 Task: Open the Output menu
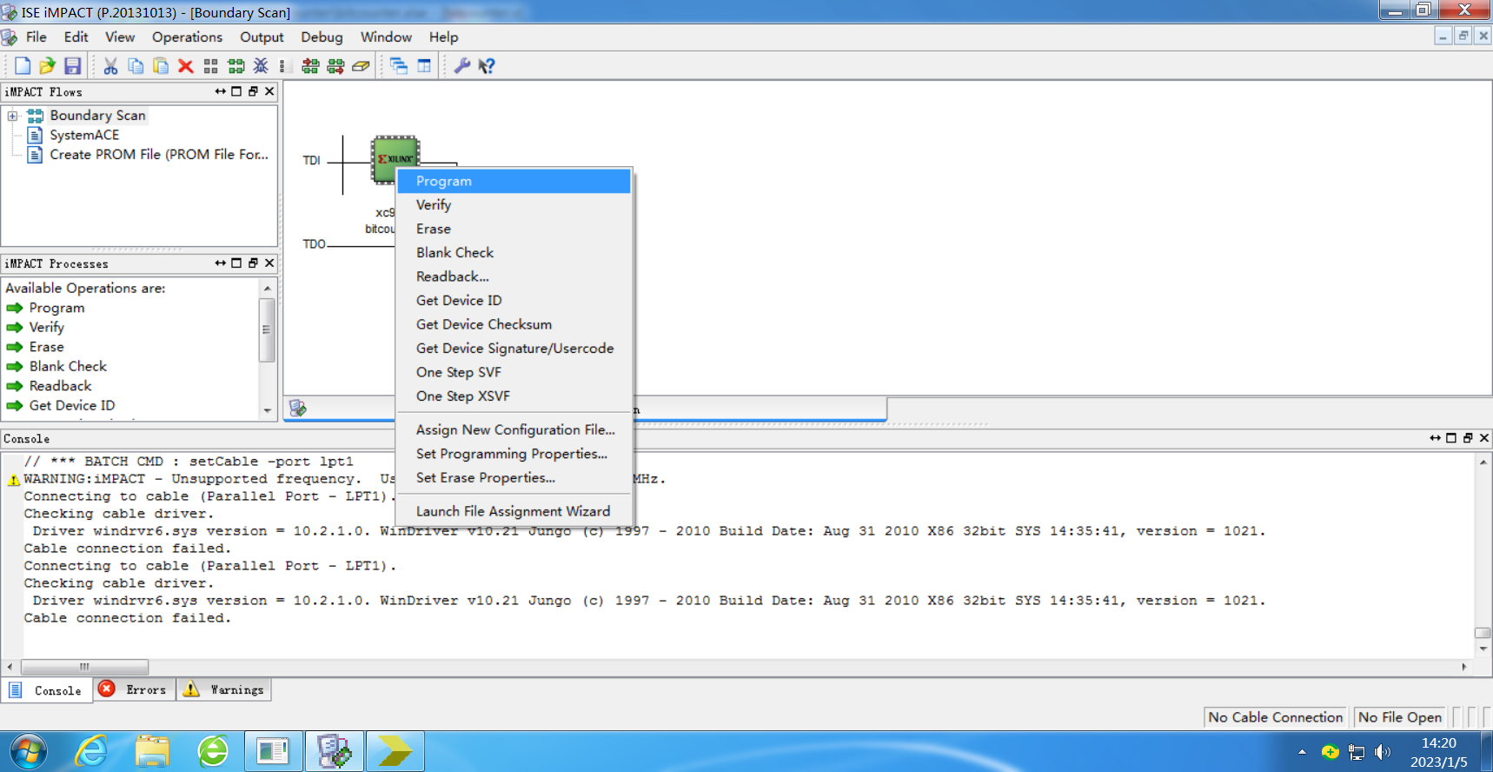tap(262, 37)
